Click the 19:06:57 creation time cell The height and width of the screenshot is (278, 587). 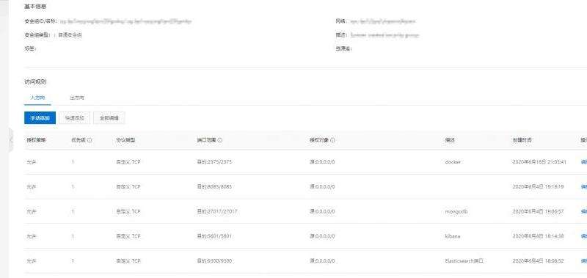[x=538, y=211]
